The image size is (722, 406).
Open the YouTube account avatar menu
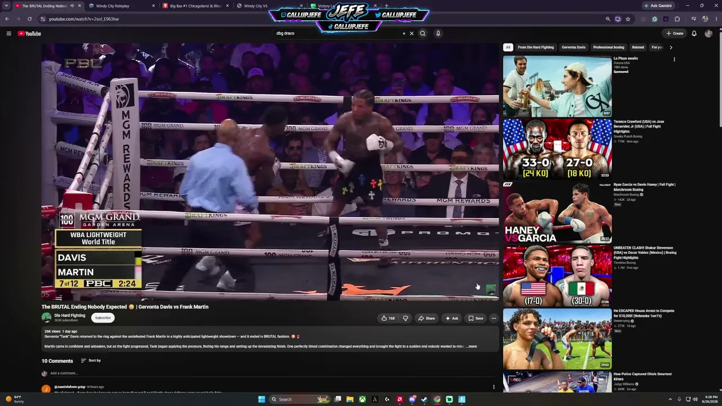point(709,33)
